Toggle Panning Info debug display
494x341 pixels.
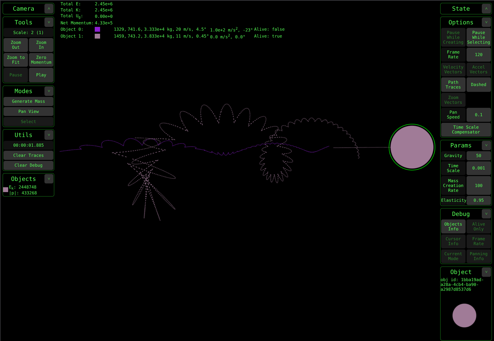[479, 256]
